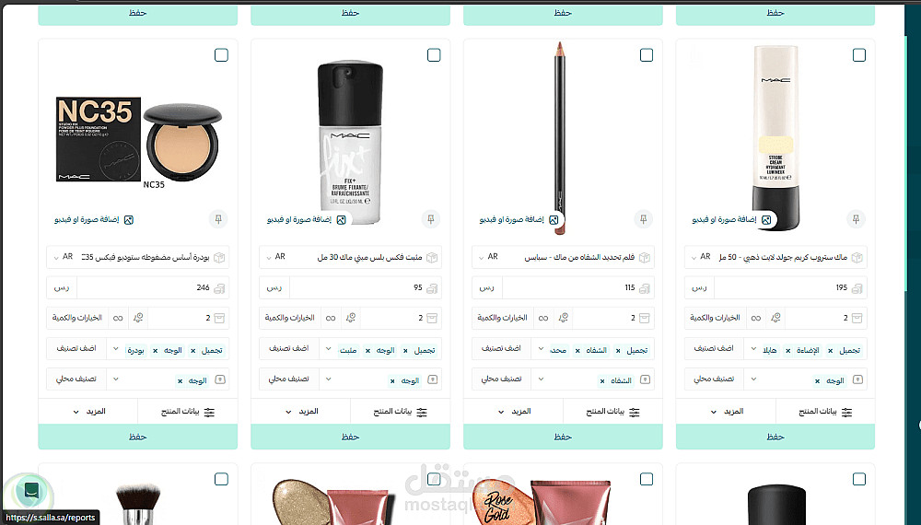
Task: Check the Strobe Cream product checkbox
Action: tap(859, 55)
